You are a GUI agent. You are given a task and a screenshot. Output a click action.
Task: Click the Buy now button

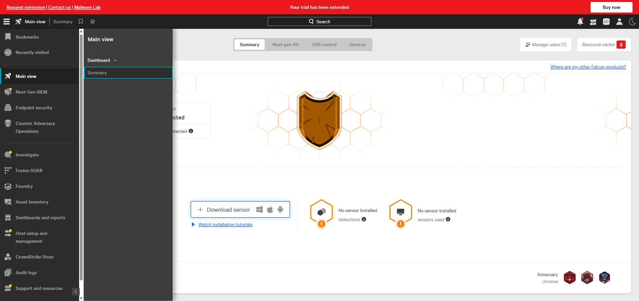(x=612, y=7)
